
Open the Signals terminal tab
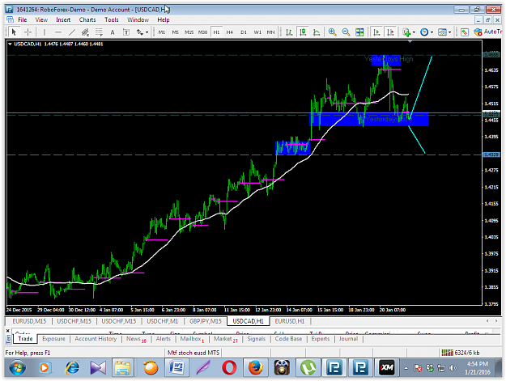256,339
